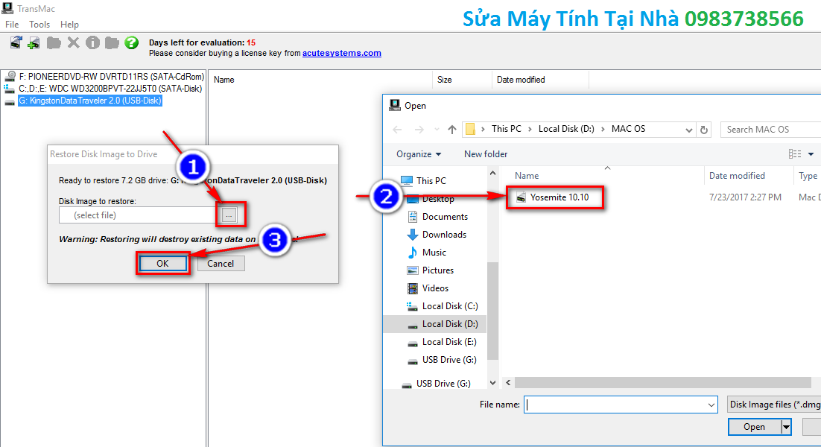The width and height of the screenshot is (821, 447).
Task: Open the view options dropdown arrow
Action: [811, 154]
